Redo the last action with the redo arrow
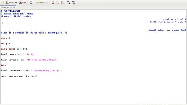This screenshot has width=187, height=105. [47, 3]
